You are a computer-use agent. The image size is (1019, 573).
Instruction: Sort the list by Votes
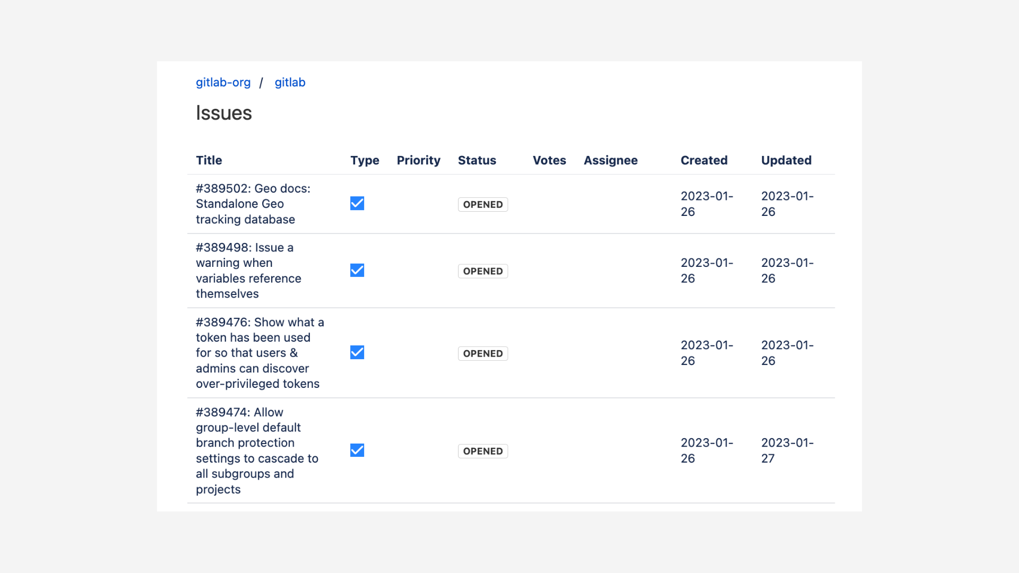tap(549, 160)
